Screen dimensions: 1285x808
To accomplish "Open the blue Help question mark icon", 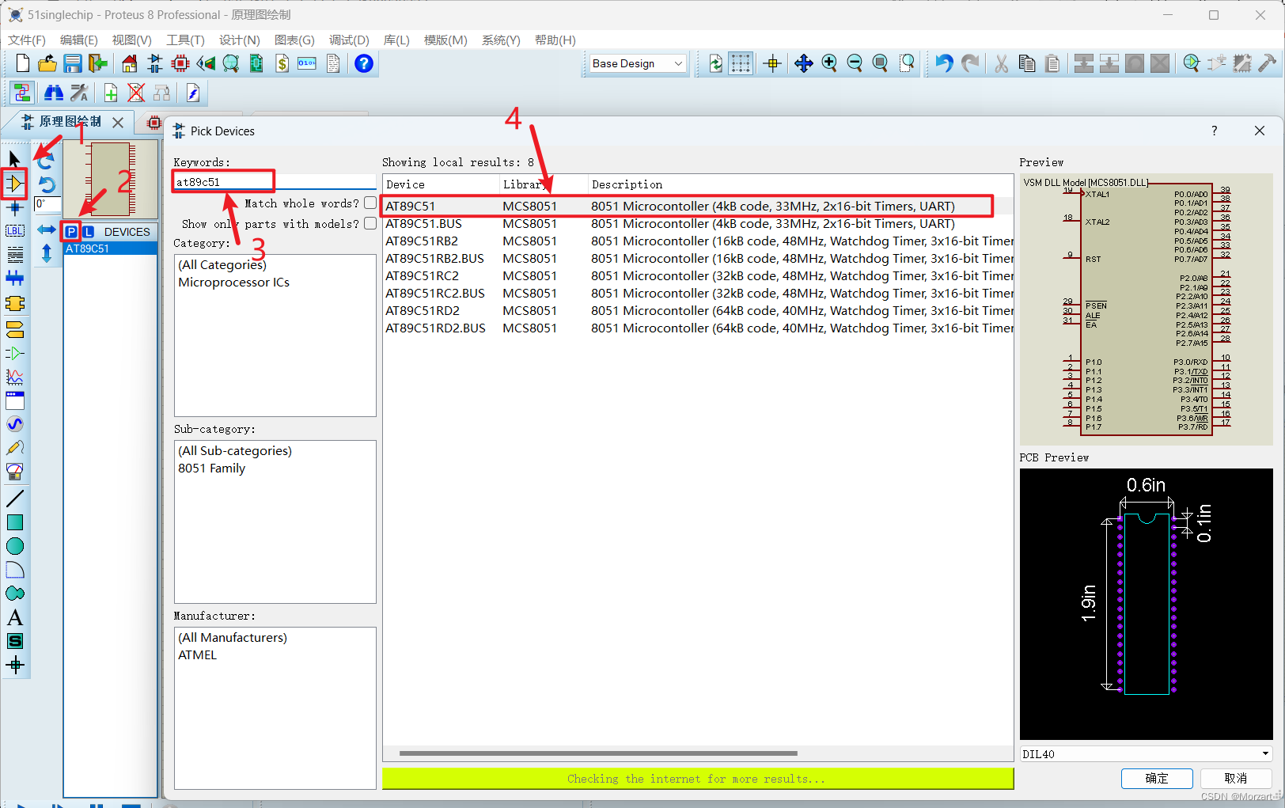I will click(x=364, y=63).
